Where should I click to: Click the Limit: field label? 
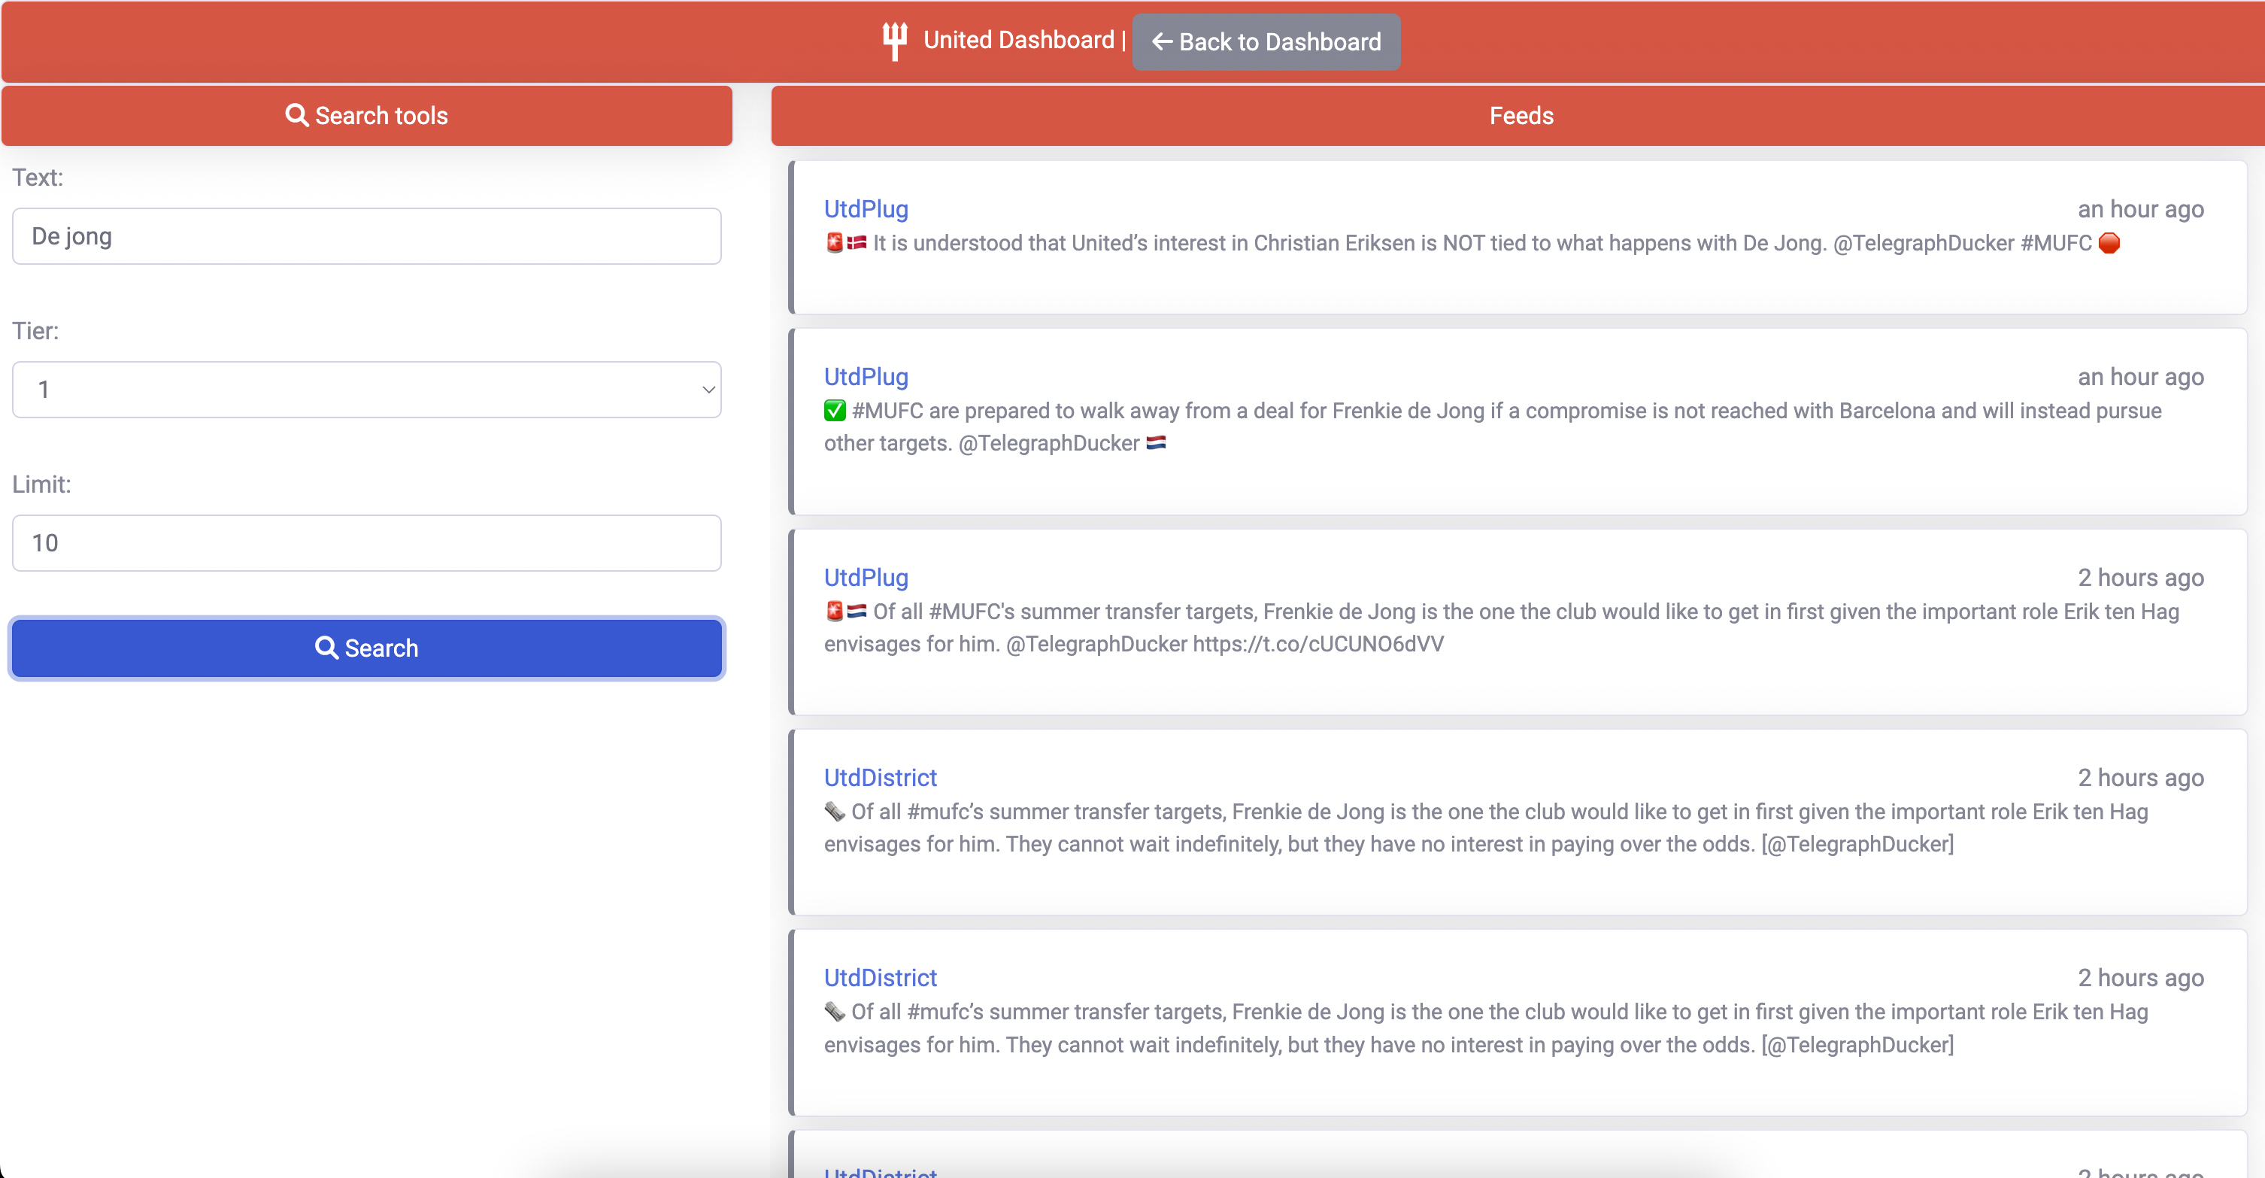pyautogui.click(x=41, y=484)
